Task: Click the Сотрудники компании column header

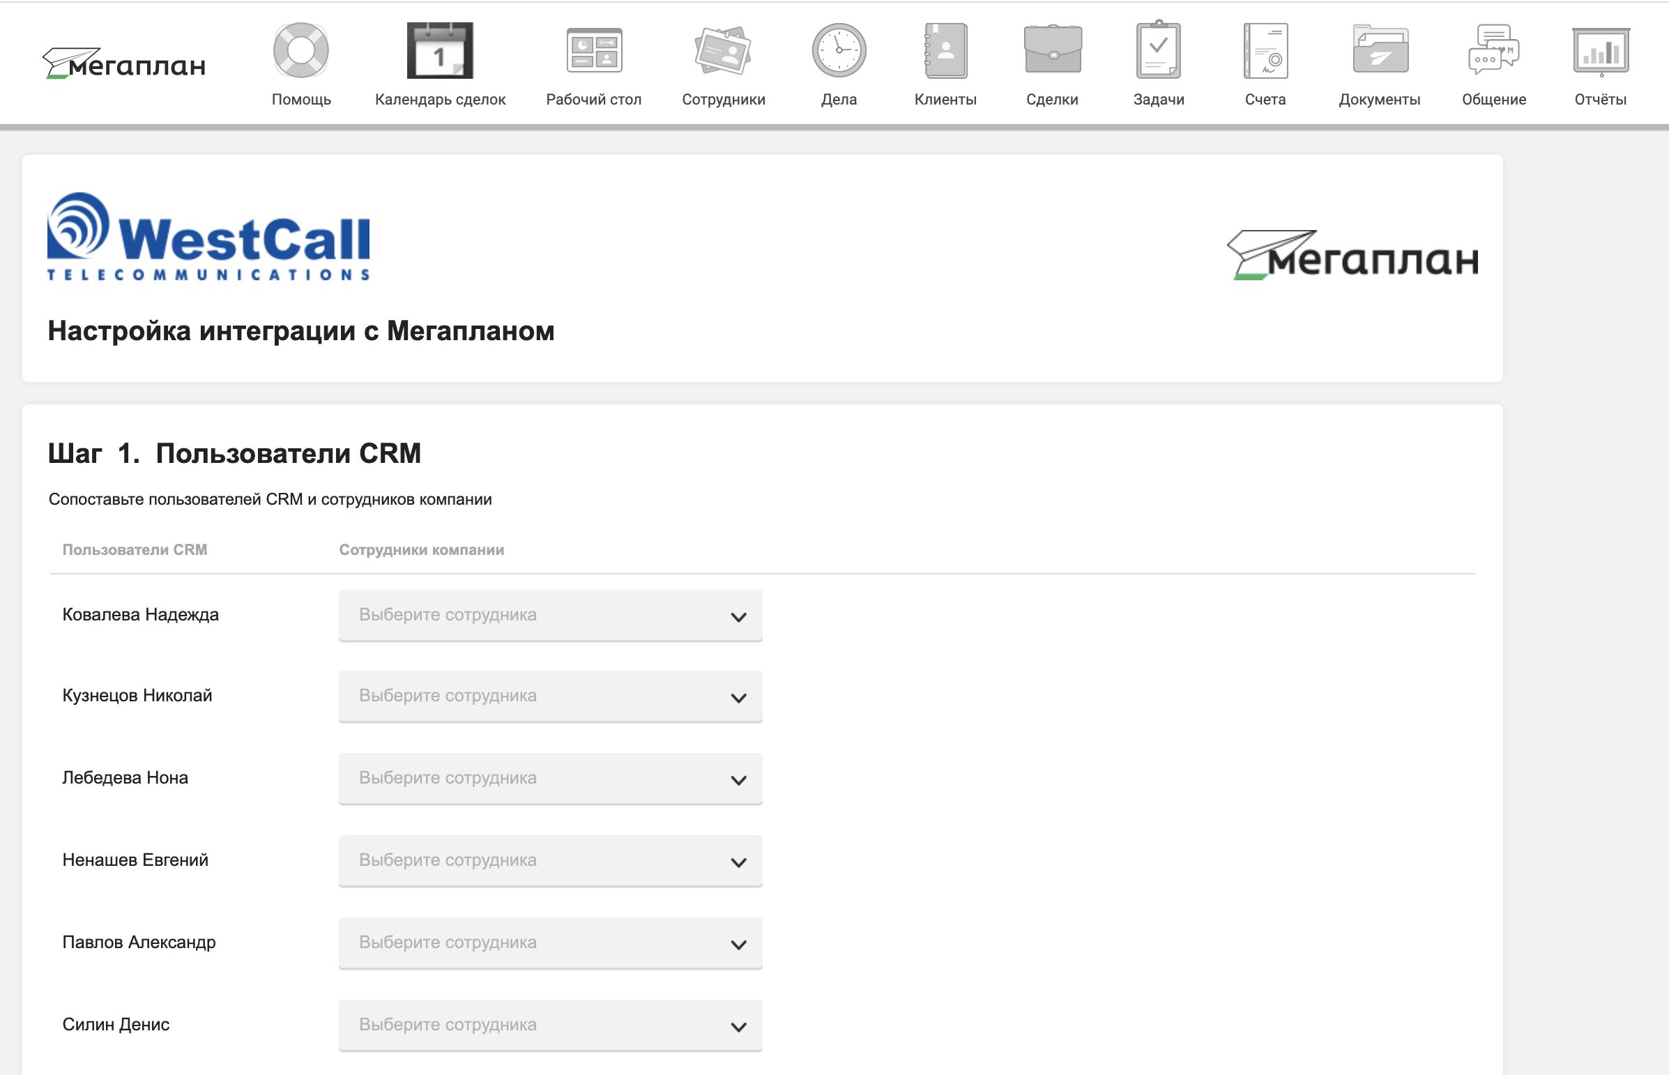Action: (422, 550)
